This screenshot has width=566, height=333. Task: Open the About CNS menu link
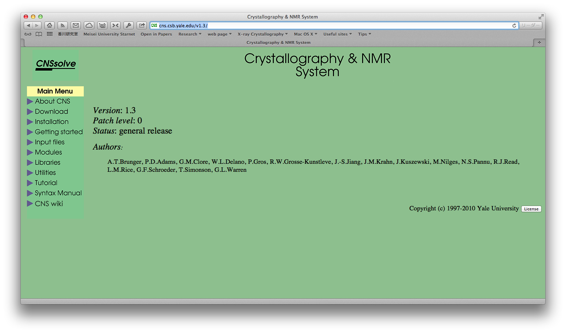click(52, 101)
